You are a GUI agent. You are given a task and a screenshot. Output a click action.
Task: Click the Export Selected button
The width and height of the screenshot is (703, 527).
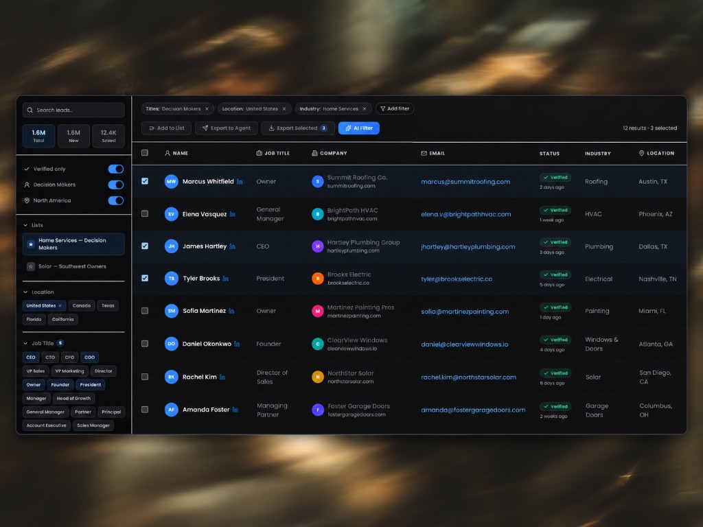click(298, 128)
